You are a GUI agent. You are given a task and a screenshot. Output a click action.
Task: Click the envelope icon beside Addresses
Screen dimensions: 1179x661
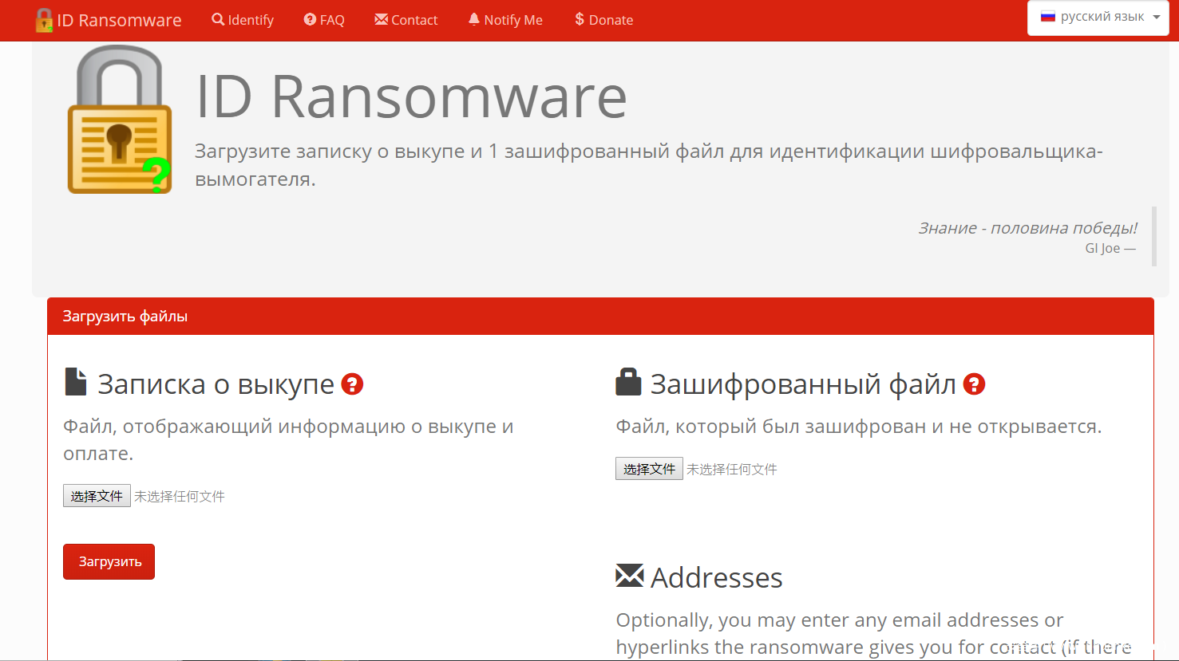(x=629, y=576)
